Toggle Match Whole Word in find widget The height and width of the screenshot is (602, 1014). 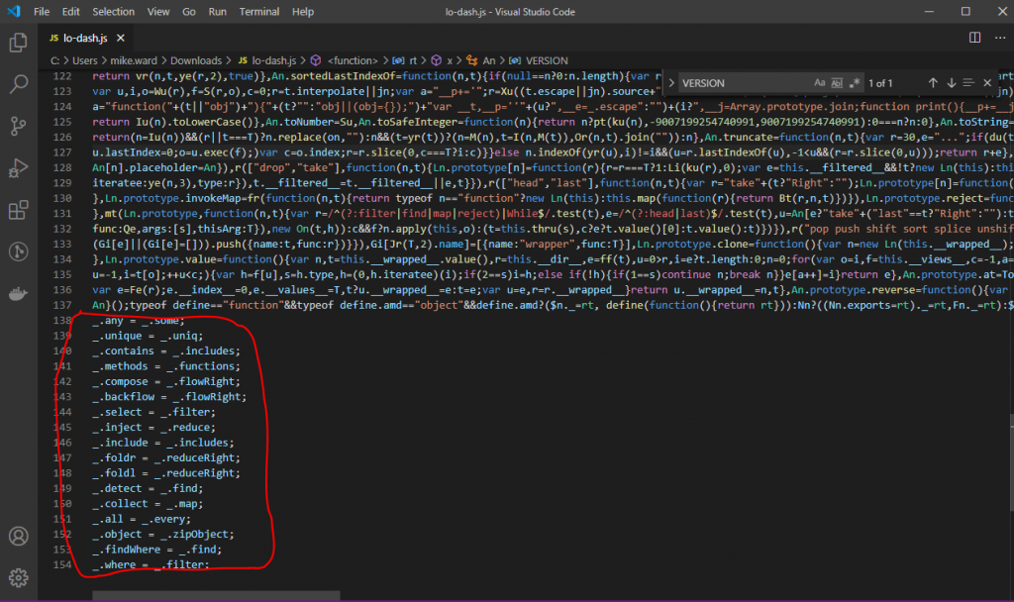(x=838, y=83)
